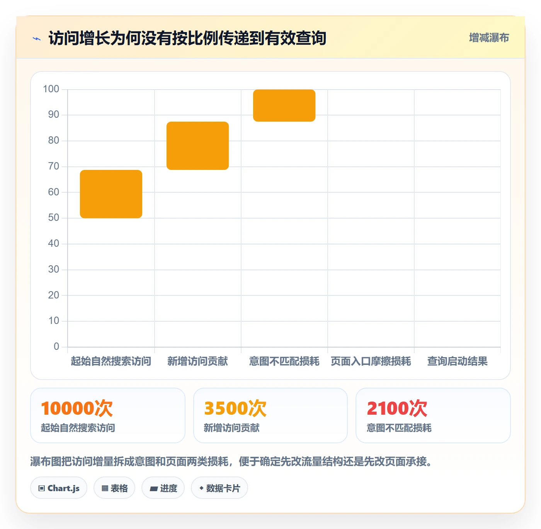
Task: Click x-axis label 起始自然搜索访问
Action: pos(111,361)
